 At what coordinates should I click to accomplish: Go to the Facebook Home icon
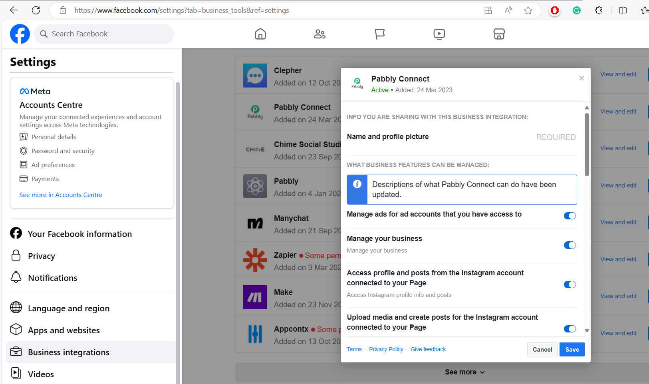(260, 34)
